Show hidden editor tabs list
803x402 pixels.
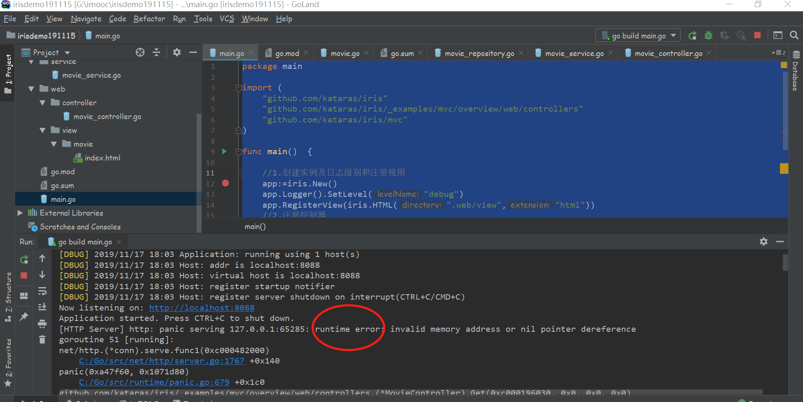779,53
